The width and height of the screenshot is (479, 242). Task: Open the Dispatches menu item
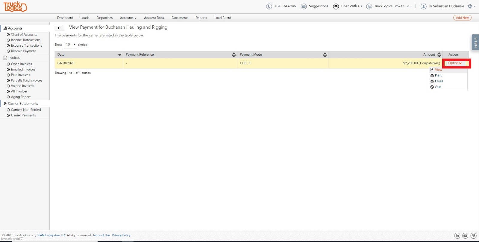[x=104, y=18]
